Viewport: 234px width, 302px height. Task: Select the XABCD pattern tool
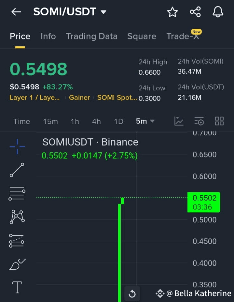click(17, 217)
